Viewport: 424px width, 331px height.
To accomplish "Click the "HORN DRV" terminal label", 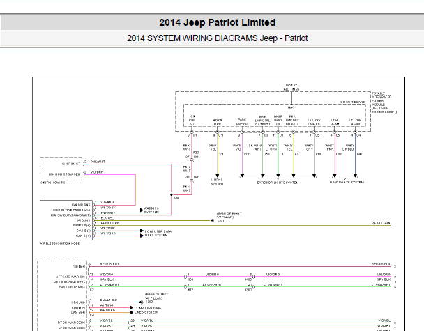I will click(x=218, y=122).
